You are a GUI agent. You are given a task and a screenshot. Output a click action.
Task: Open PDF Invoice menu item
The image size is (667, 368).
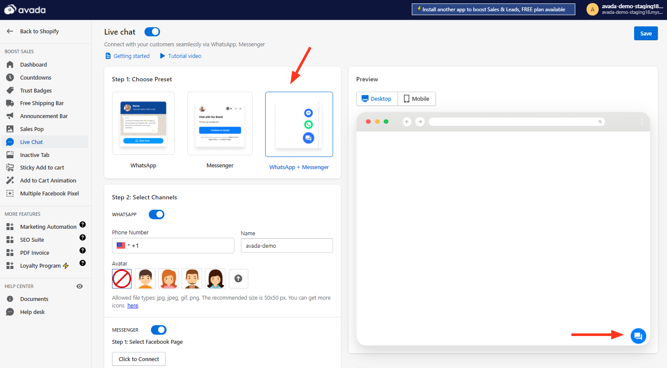point(35,253)
